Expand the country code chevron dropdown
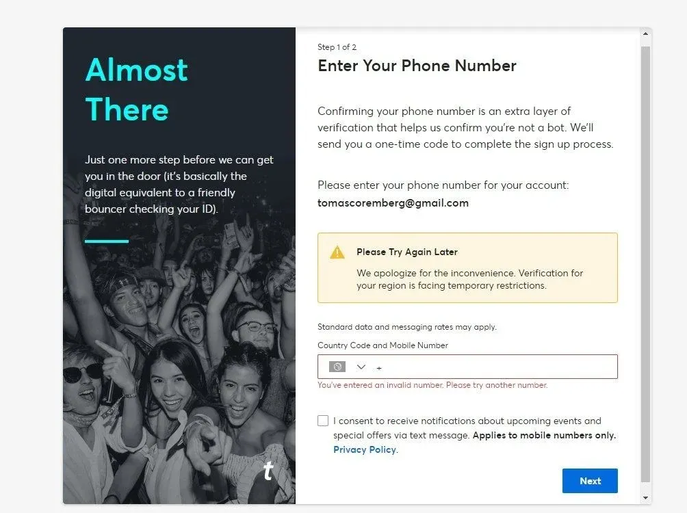The height and width of the screenshot is (513, 687). point(361,367)
